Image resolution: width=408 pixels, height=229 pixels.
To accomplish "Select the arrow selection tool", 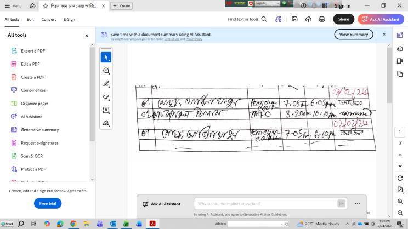I will click(106, 57).
